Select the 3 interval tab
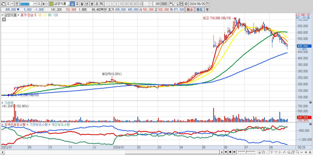Image resolution: width=313 pixels, height=155 pixels. [x=111, y=4]
